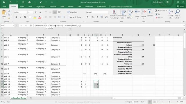Click the camera icon in quick access toolbar
Image resolution: width=186 pixels, height=104 pixels.
pos(29,2)
